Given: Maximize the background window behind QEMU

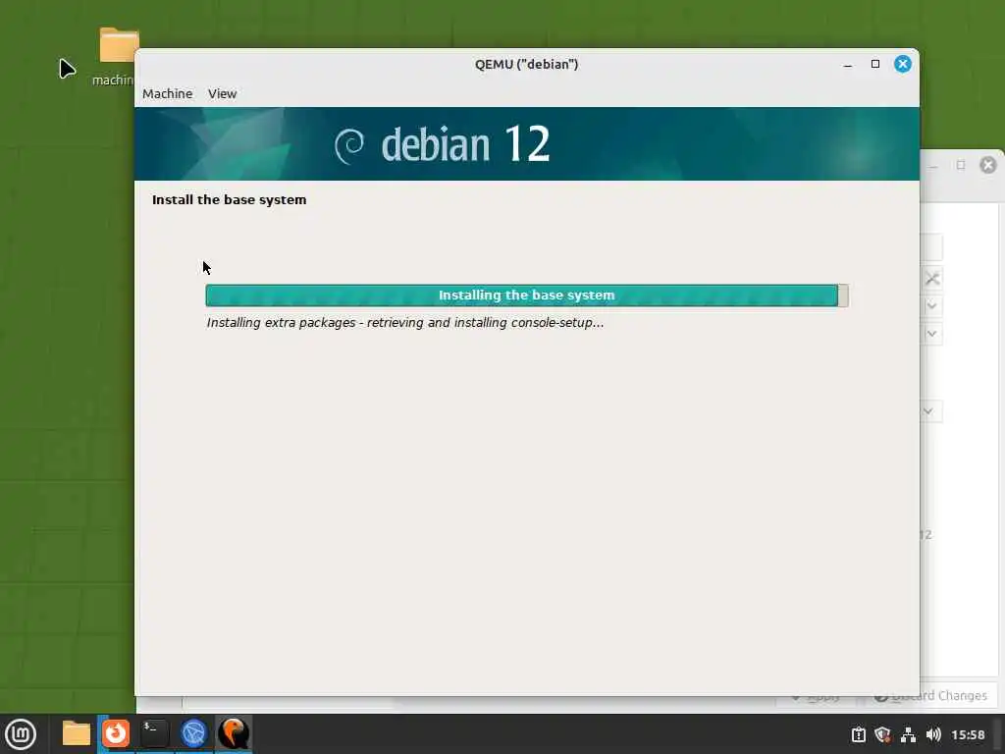Looking at the screenshot, I should click(x=960, y=165).
